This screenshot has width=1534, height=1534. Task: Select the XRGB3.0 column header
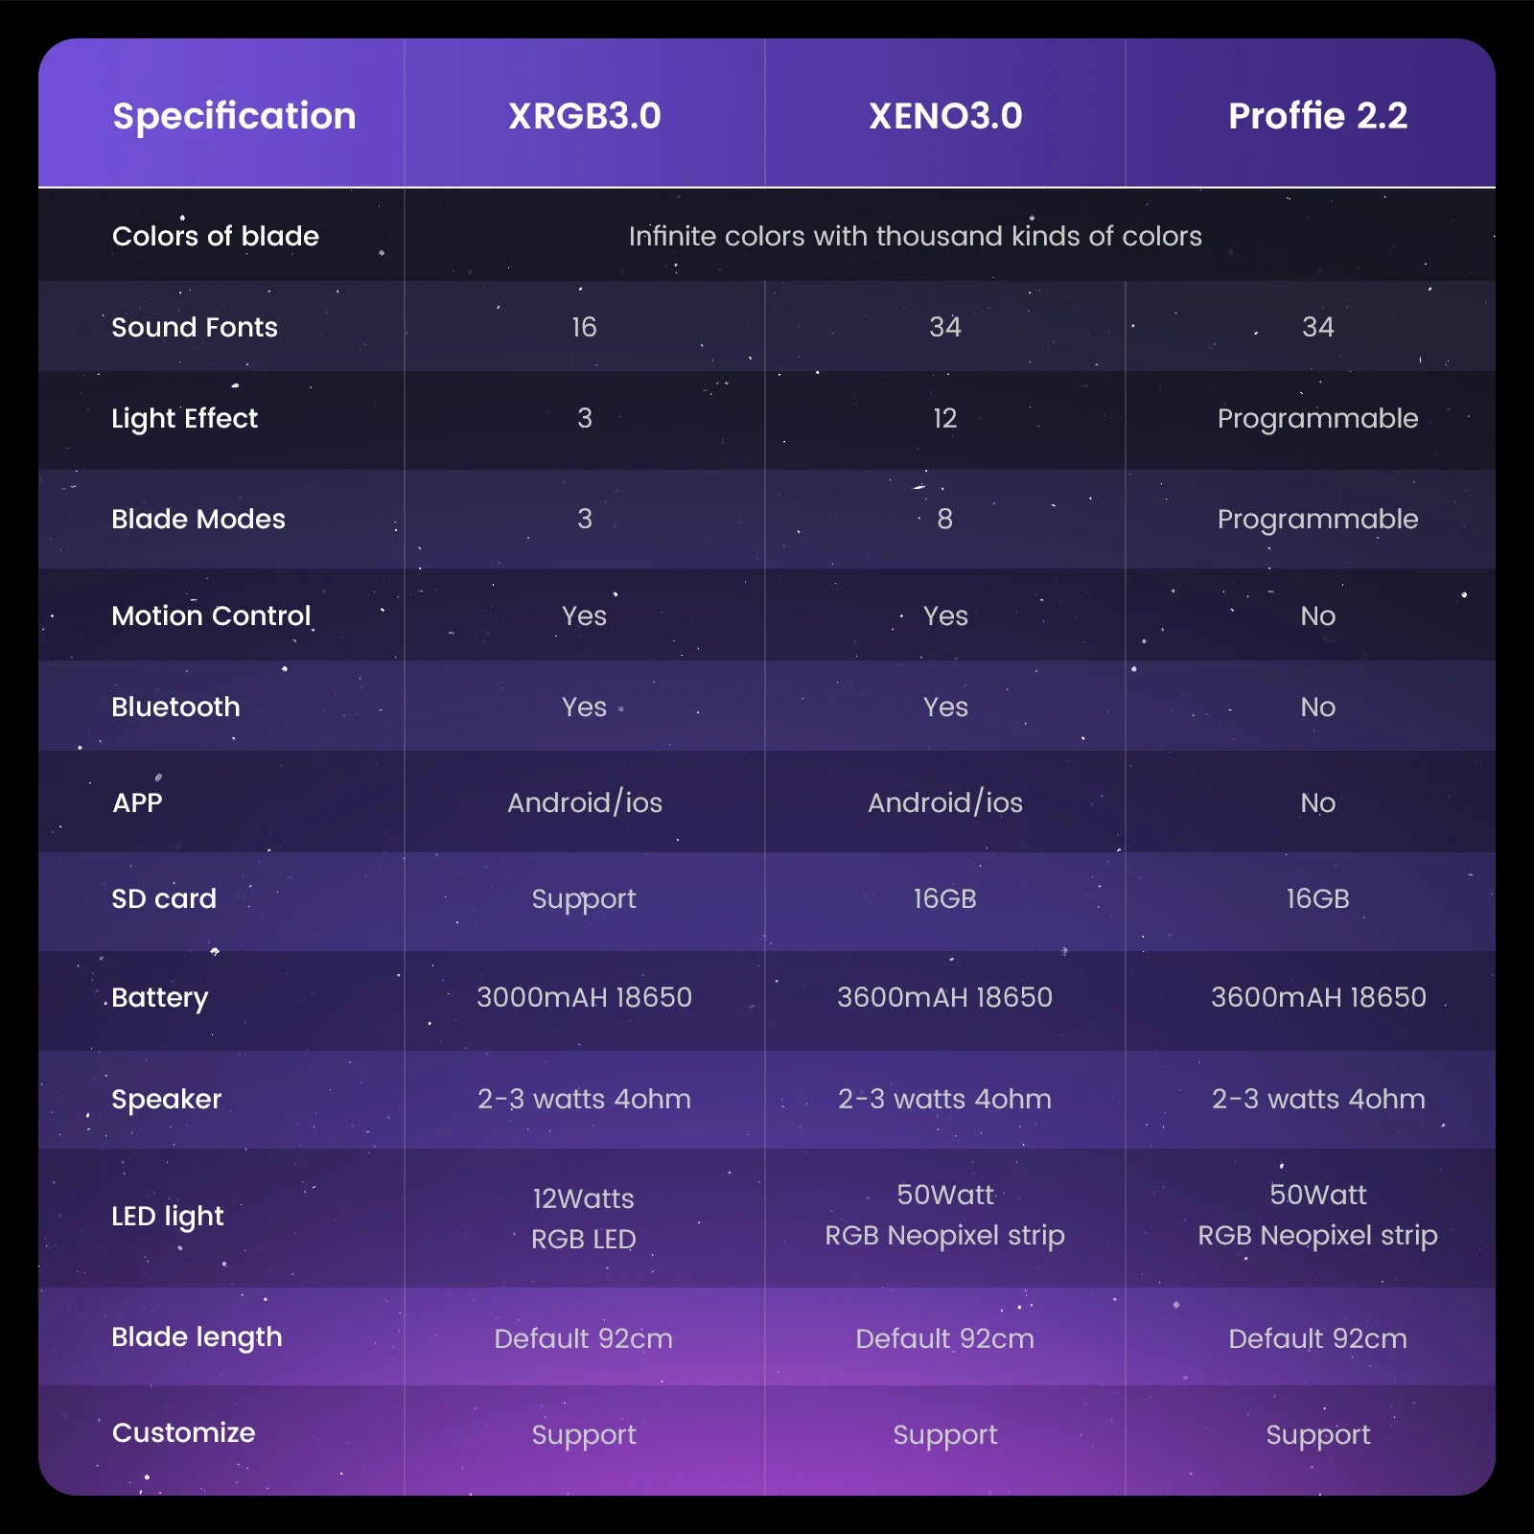click(584, 116)
